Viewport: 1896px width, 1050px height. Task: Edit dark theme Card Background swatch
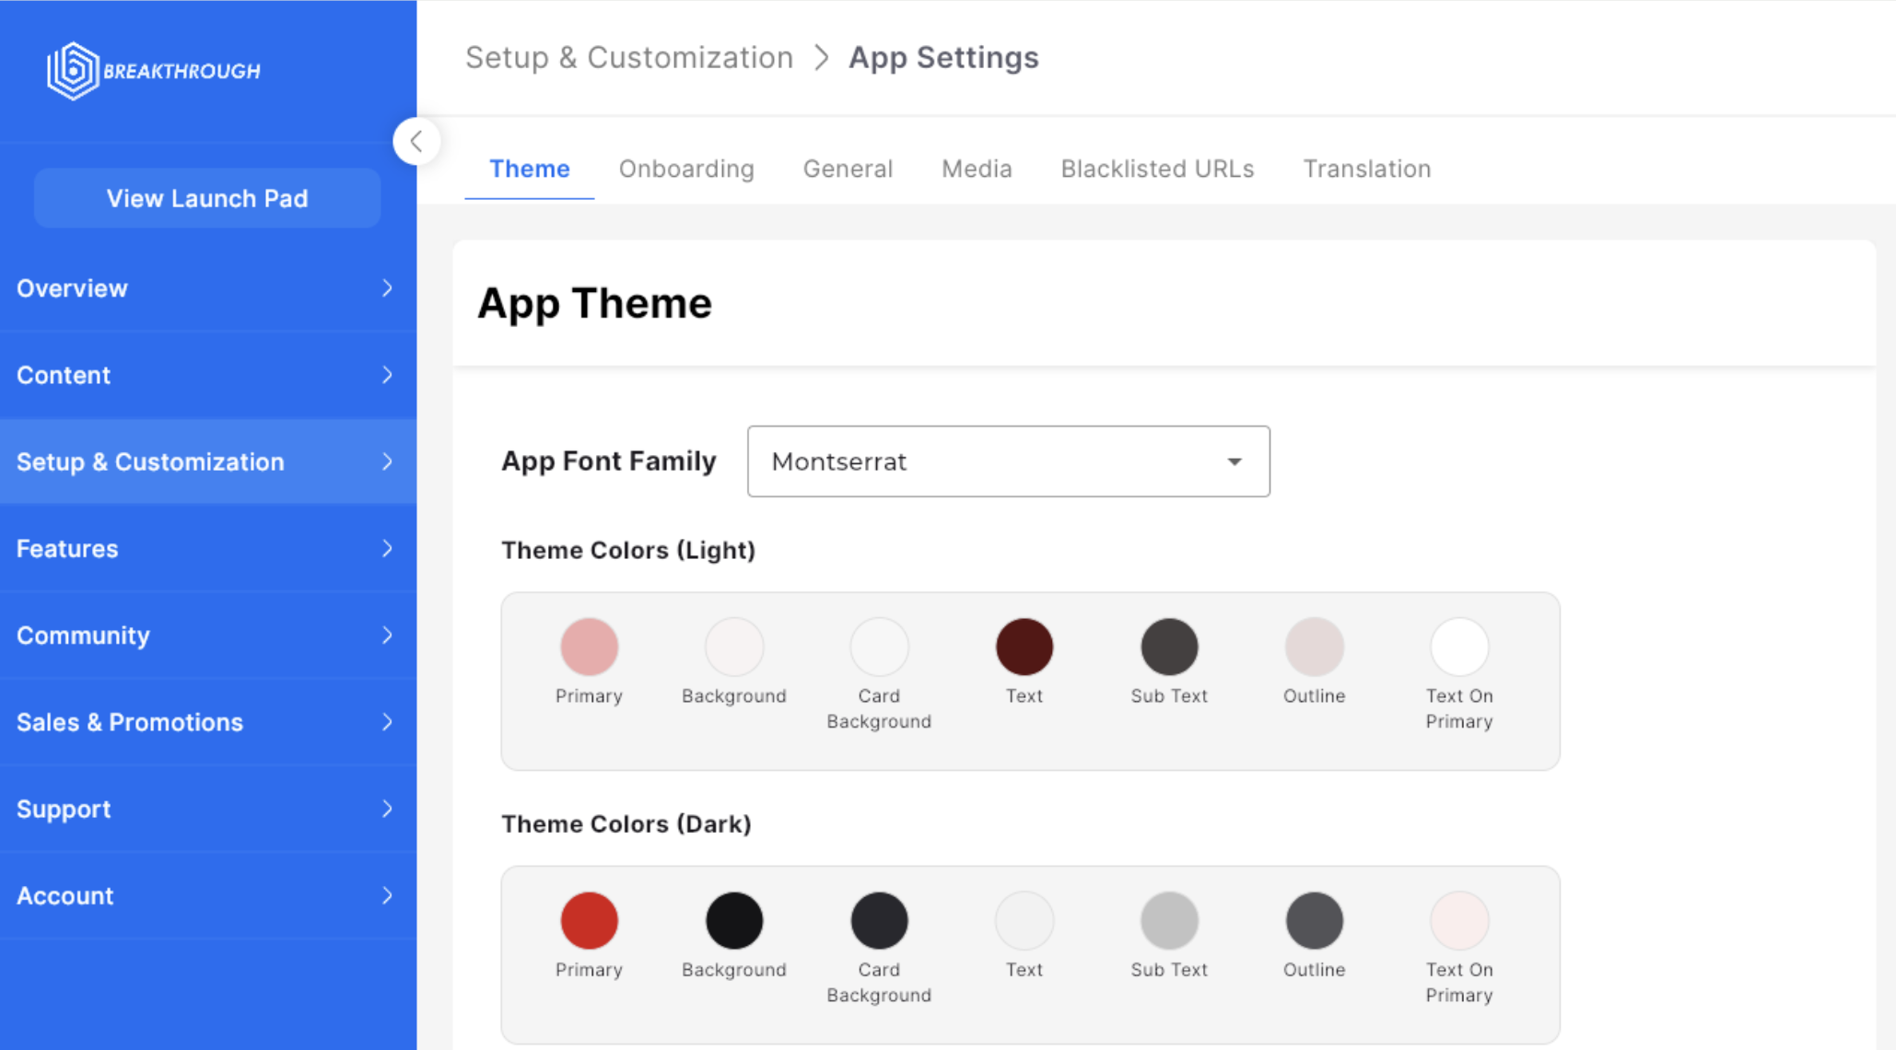(x=879, y=920)
